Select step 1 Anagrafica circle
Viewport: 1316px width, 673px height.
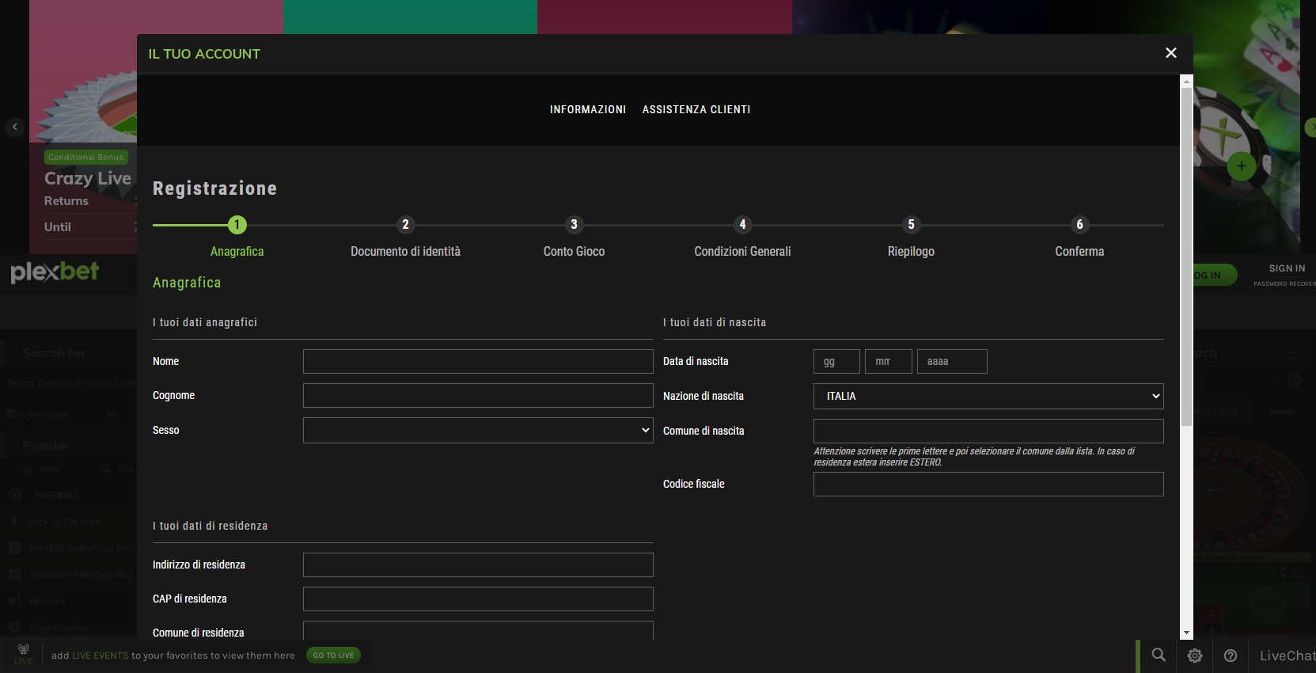237,225
